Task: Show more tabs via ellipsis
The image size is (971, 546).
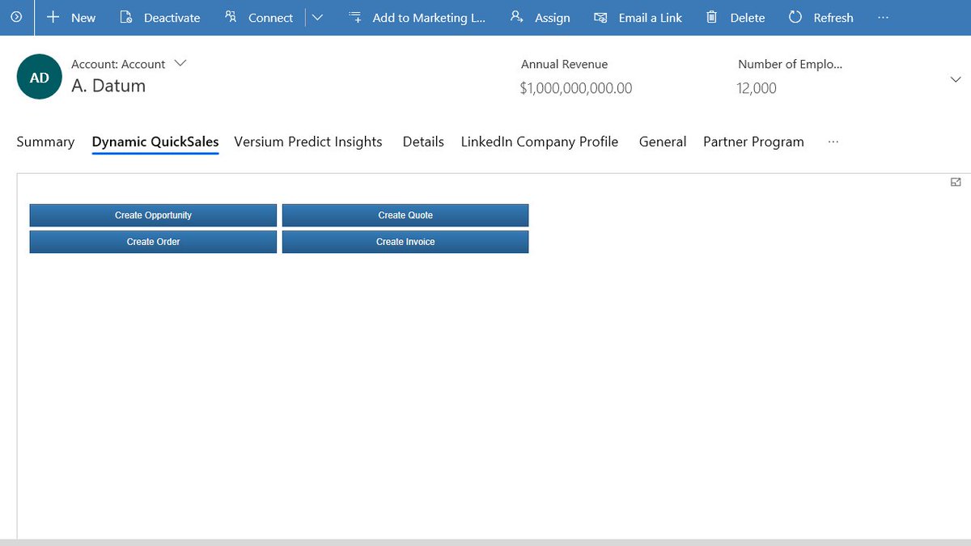Action: (x=833, y=142)
